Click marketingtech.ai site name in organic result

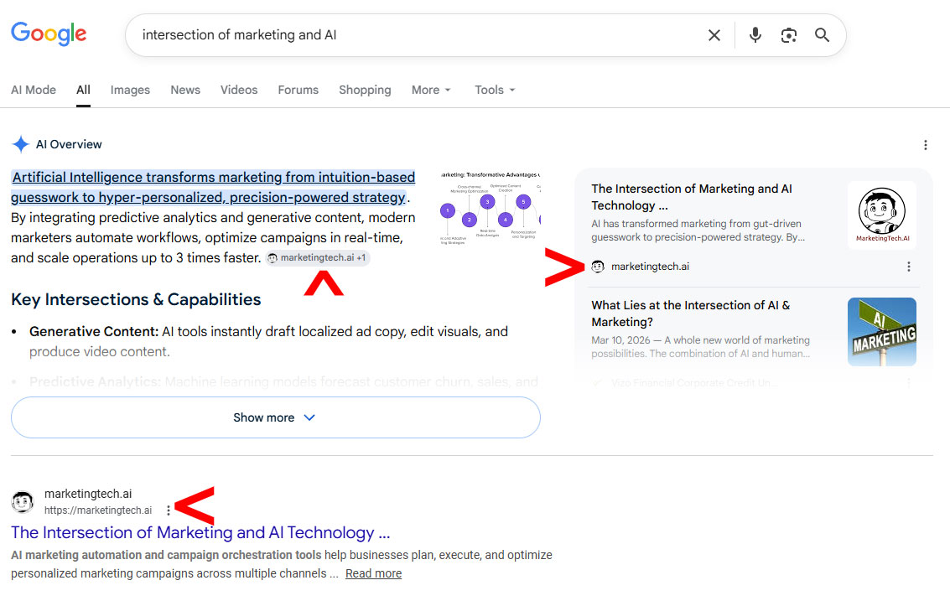click(88, 494)
